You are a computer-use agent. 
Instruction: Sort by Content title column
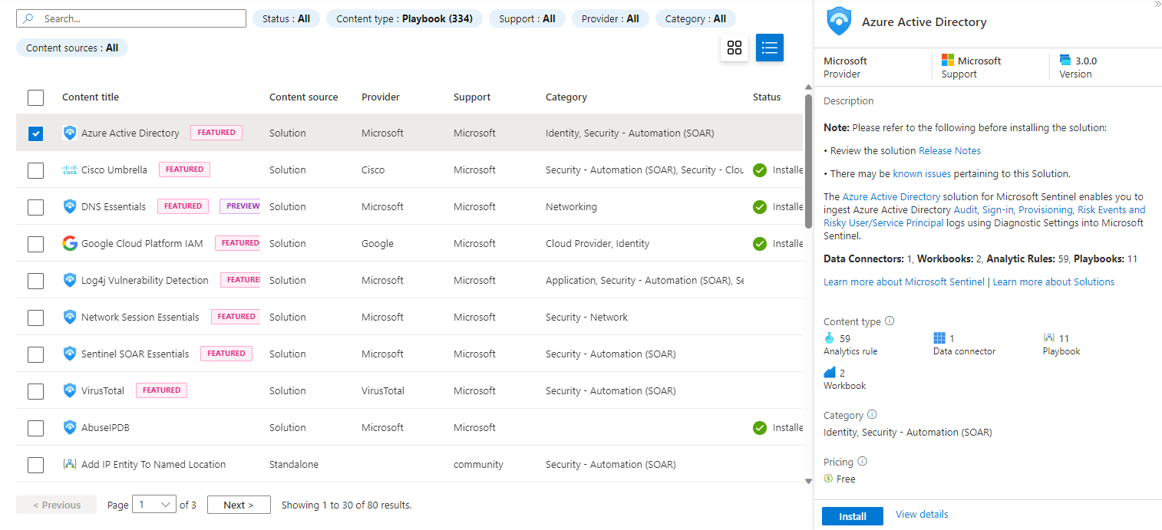tap(91, 97)
